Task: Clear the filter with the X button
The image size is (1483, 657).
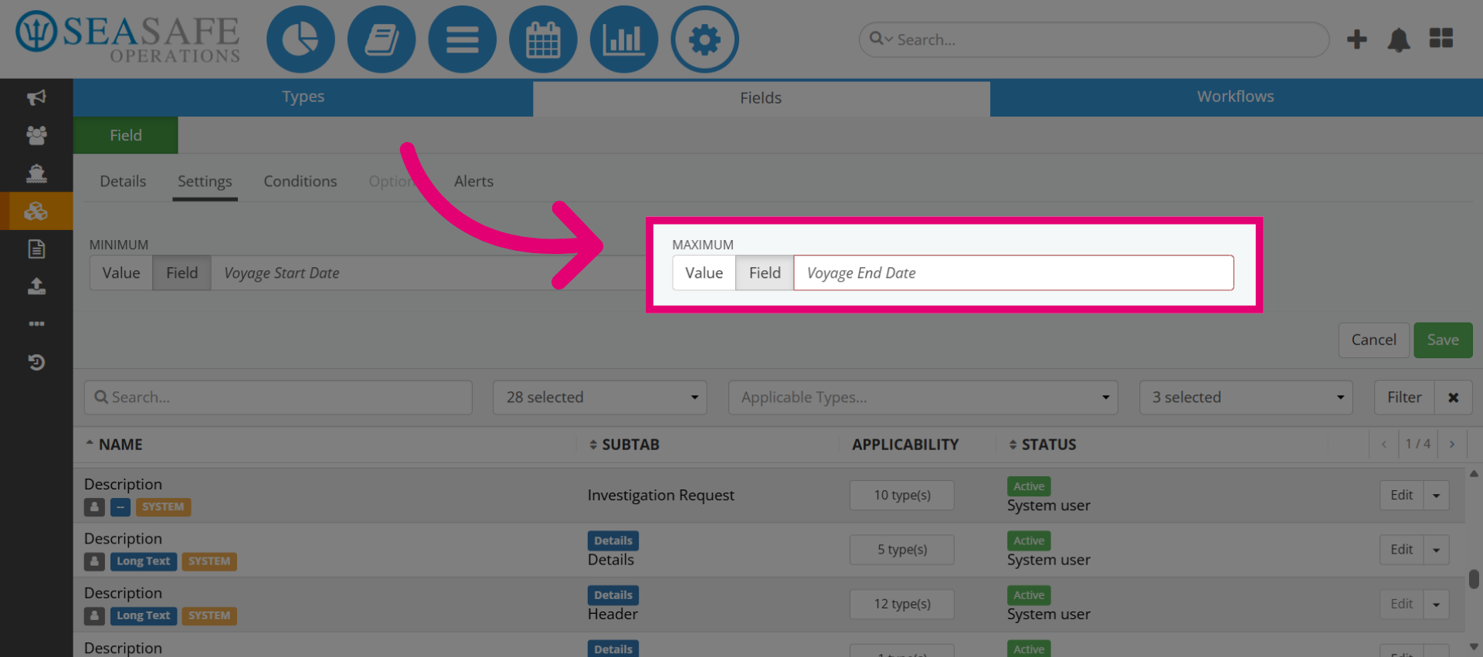Action: coord(1453,398)
